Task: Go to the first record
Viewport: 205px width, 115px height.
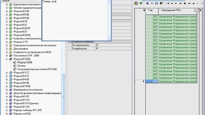Action: pyautogui.click(x=168, y=4)
